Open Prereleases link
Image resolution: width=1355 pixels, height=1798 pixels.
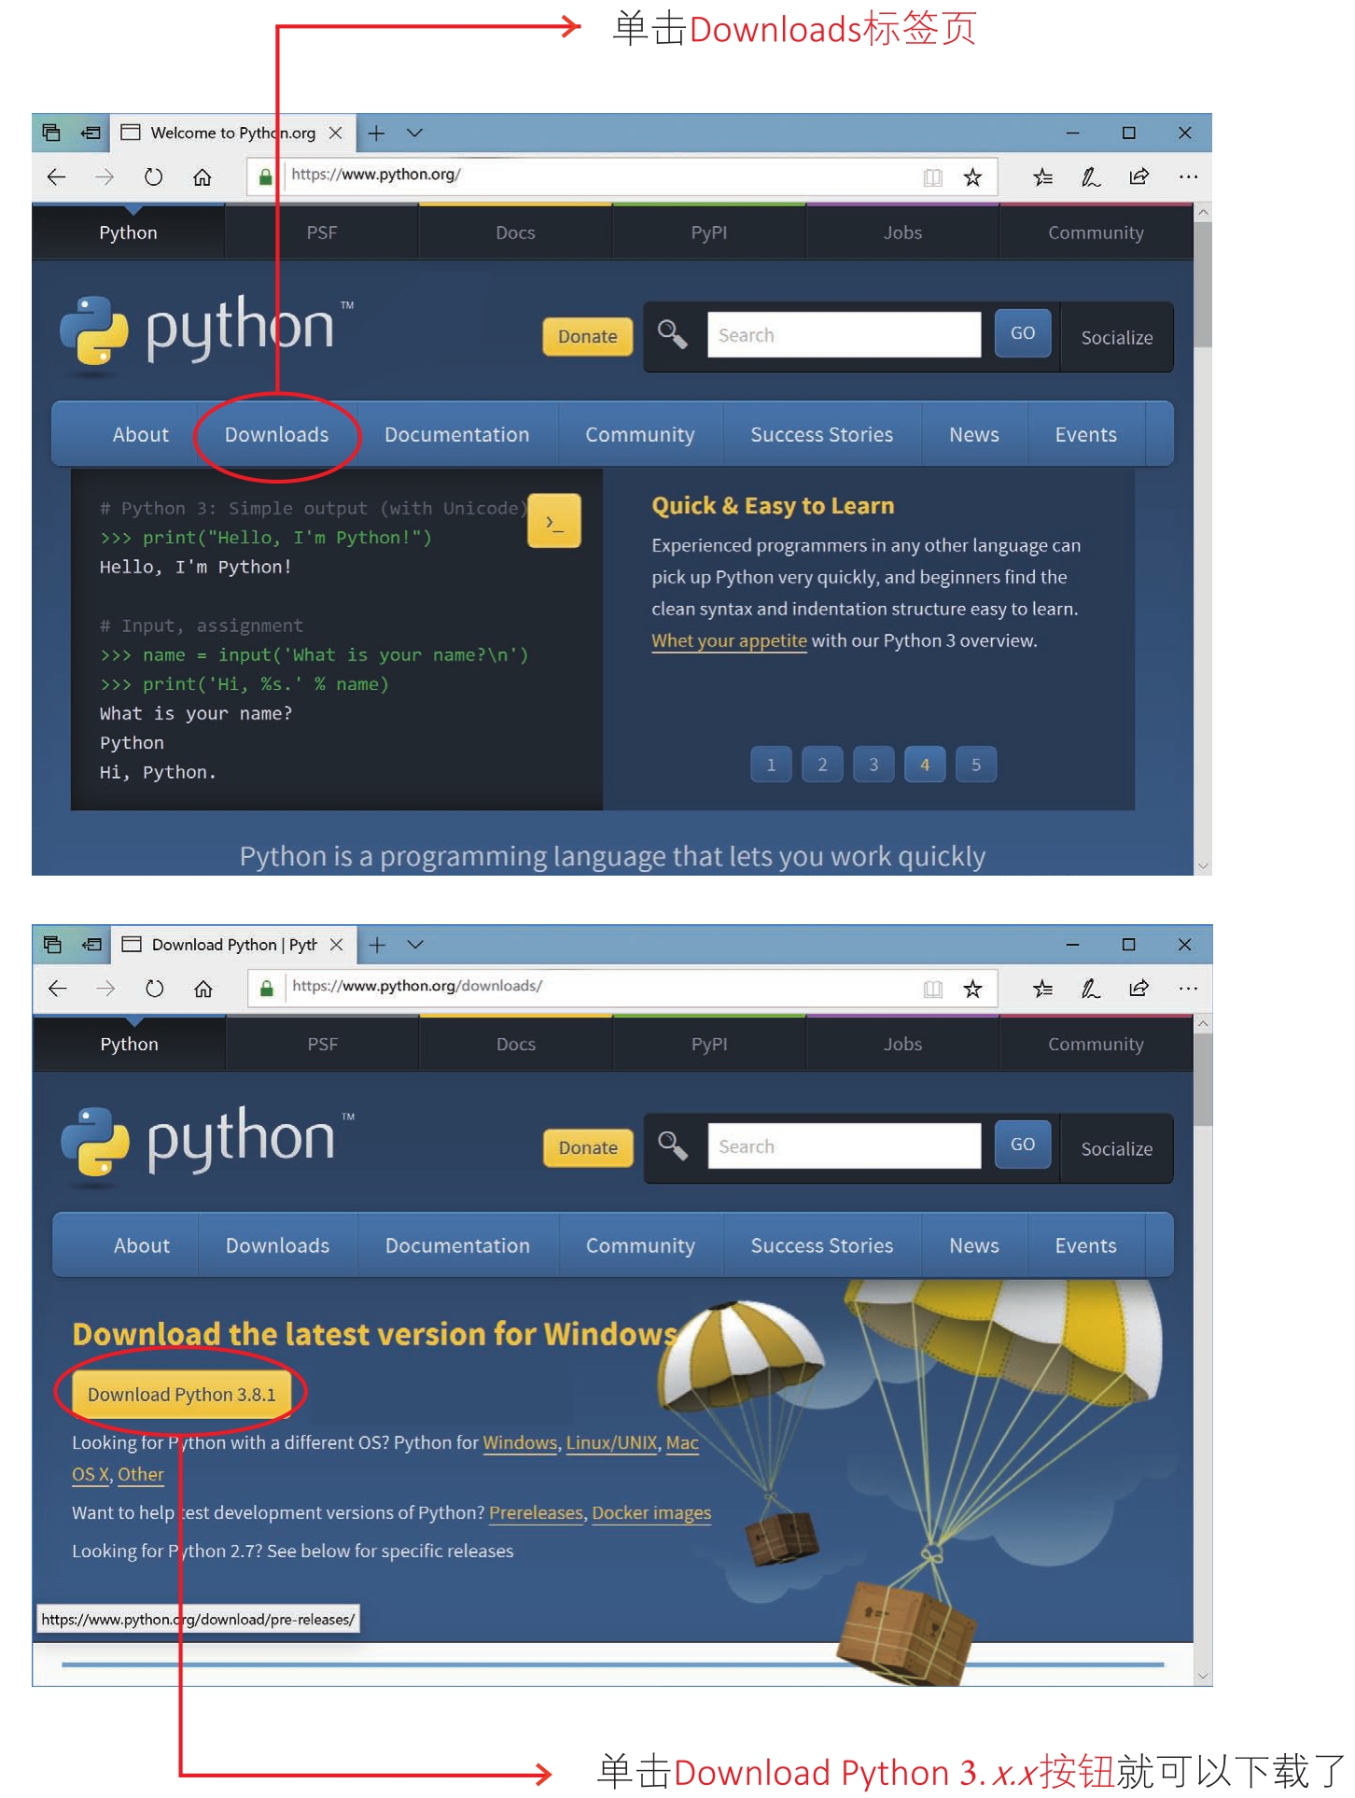tap(536, 1512)
